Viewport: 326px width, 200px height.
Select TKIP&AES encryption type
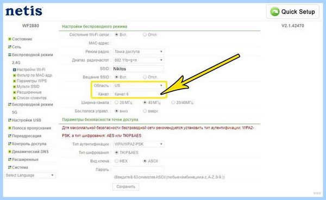[117, 153]
